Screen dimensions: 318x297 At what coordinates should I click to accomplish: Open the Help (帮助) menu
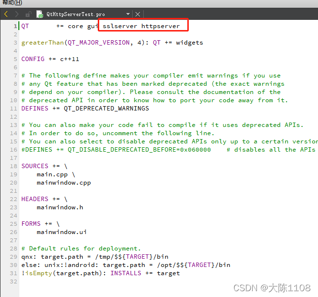tap(12, 2)
